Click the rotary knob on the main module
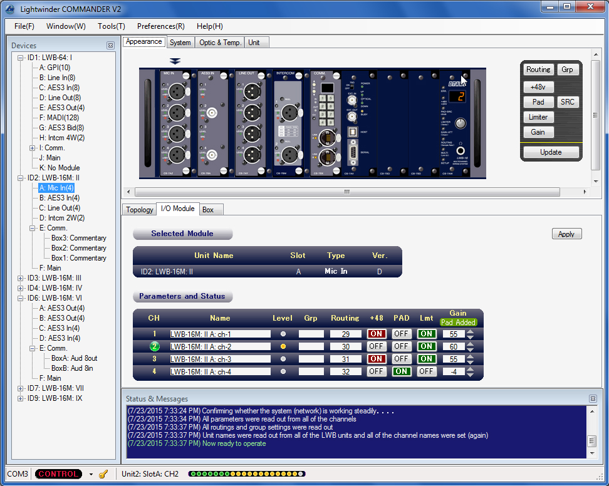 (x=460, y=123)
